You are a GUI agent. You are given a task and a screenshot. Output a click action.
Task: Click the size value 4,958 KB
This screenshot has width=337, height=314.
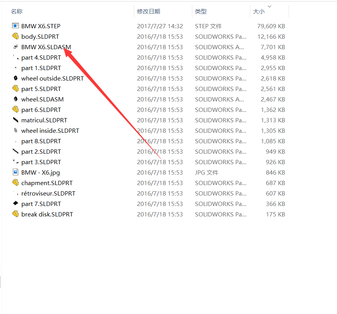pyautogui.click(x=273, y=58)
